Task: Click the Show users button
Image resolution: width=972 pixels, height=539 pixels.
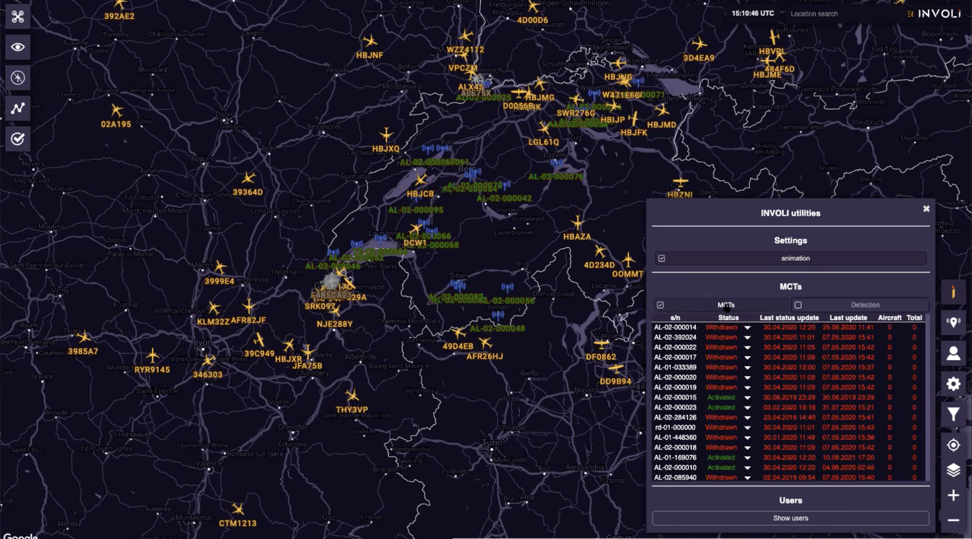Action: click(790, 518)
